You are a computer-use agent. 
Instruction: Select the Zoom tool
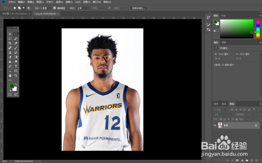16,76
